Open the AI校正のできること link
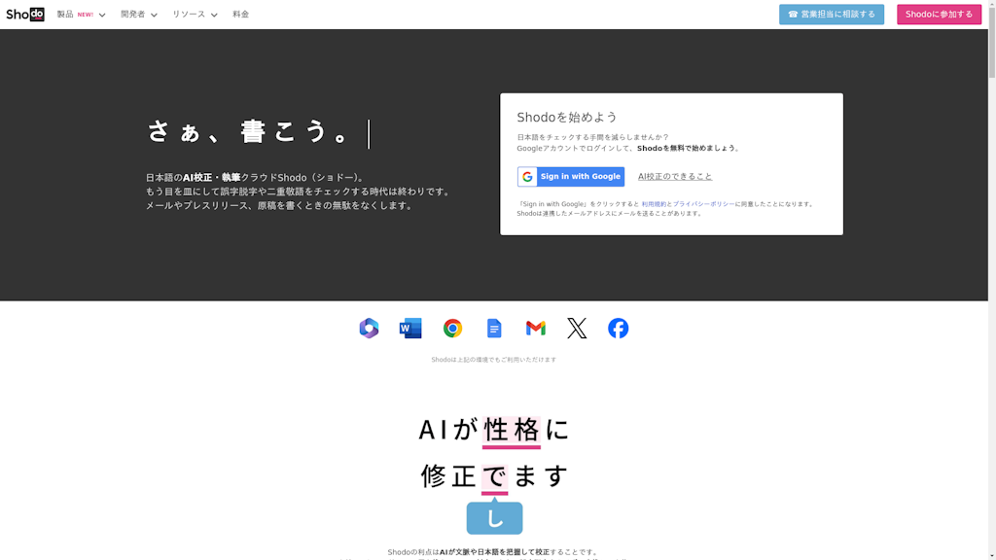996x560 pixels. point(675,177)
